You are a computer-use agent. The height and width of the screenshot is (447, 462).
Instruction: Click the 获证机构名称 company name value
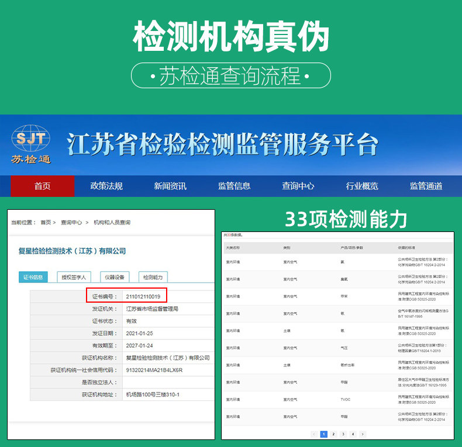(x=168, y=358)
